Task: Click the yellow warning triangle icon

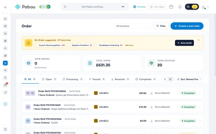Action: tap(29, 43)
